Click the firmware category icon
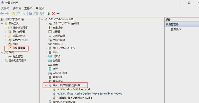The width and height of the screenshot is (199, 103). pyautogui.click(x=50, y=53)
